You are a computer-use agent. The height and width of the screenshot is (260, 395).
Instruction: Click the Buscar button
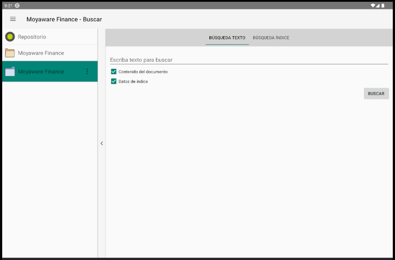click(376, 93)
